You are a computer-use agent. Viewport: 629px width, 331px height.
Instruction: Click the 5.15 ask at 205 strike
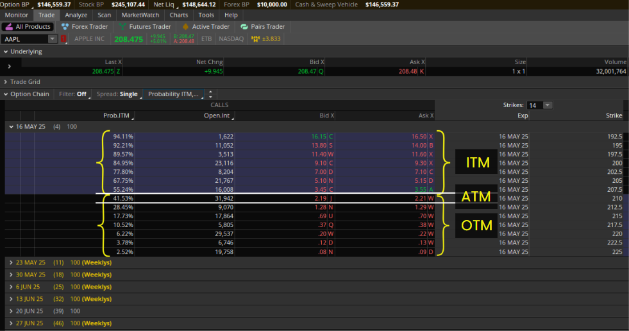pos(421,180)
